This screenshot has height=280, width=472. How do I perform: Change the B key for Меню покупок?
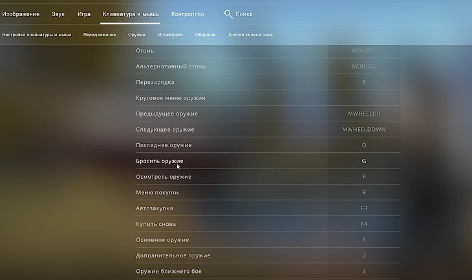pos(363,192)
